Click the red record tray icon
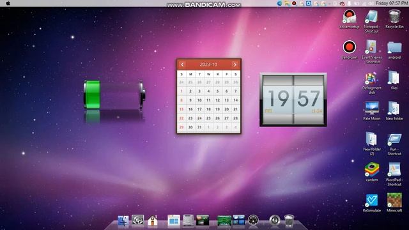 [x=294, y=3]
